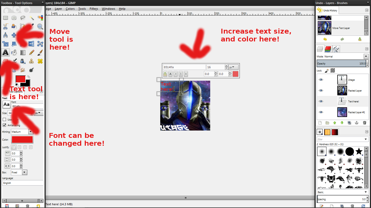Click the foreground color swatch
Screen dimensions: 371x208
click(20, 79)
